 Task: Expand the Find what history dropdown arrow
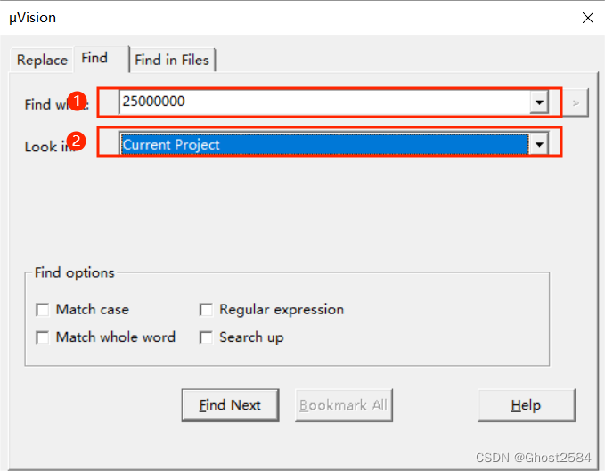click(538, 102)
